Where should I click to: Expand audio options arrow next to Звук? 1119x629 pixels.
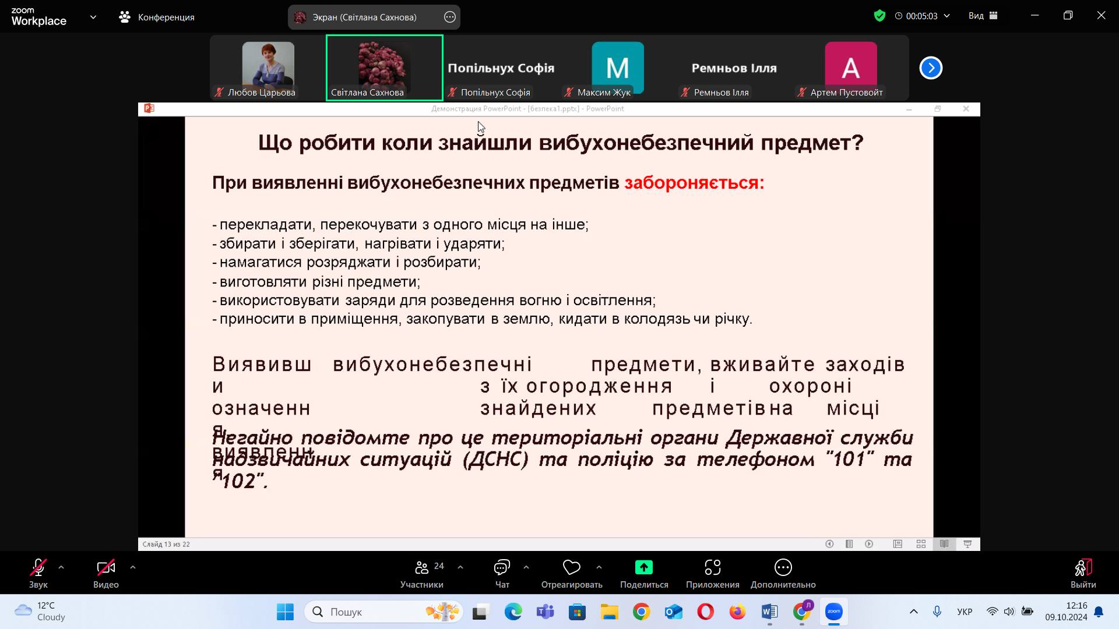61,567
